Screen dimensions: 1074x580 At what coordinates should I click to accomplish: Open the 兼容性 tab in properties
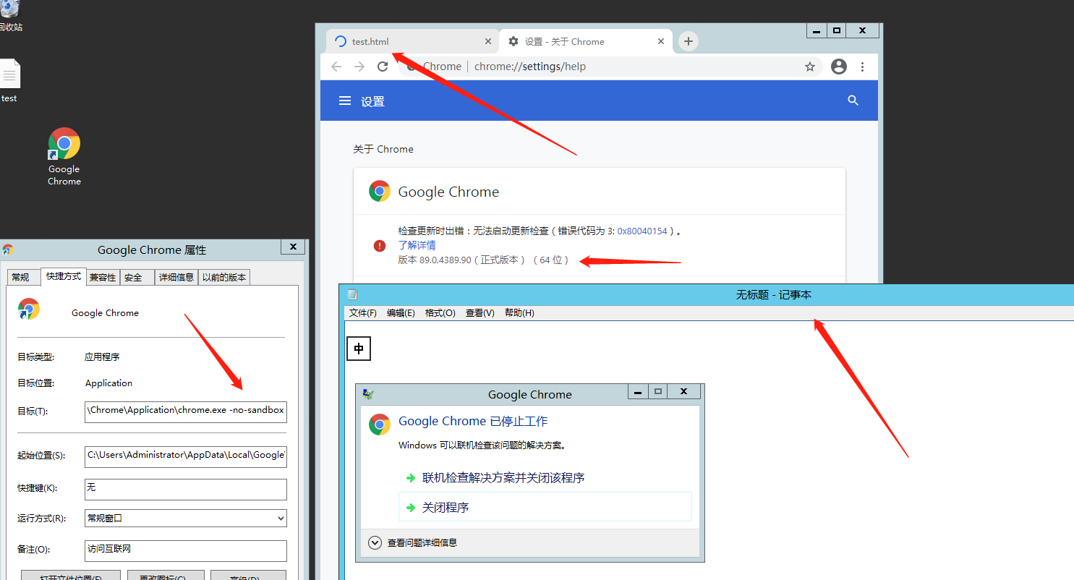103,277
